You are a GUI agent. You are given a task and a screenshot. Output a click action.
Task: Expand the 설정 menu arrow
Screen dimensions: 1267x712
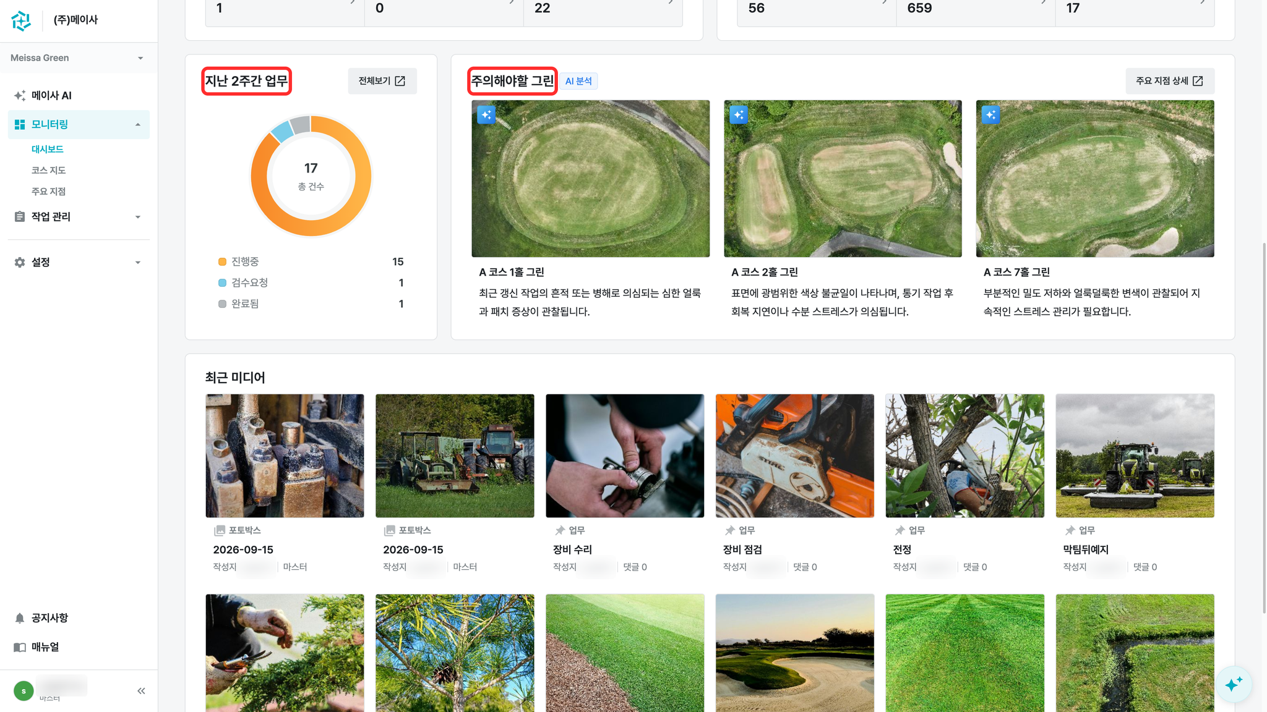point(138,262)
